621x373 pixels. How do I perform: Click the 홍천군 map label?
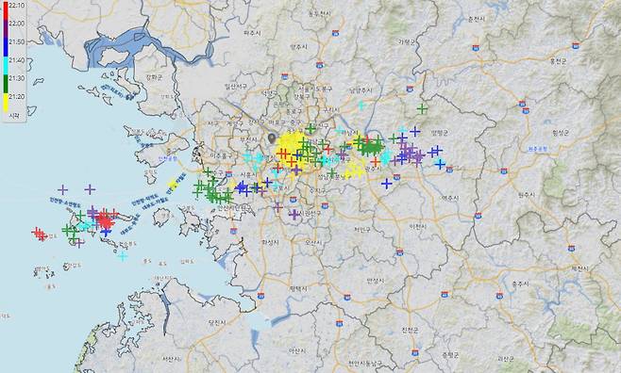559,61
